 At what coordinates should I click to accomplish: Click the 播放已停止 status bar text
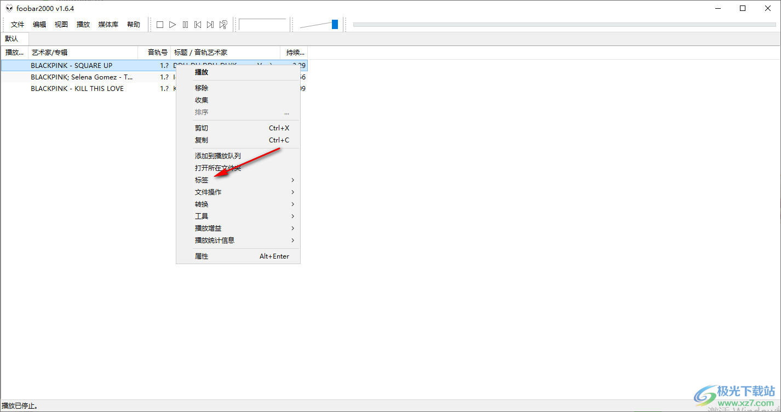point(20,406)
